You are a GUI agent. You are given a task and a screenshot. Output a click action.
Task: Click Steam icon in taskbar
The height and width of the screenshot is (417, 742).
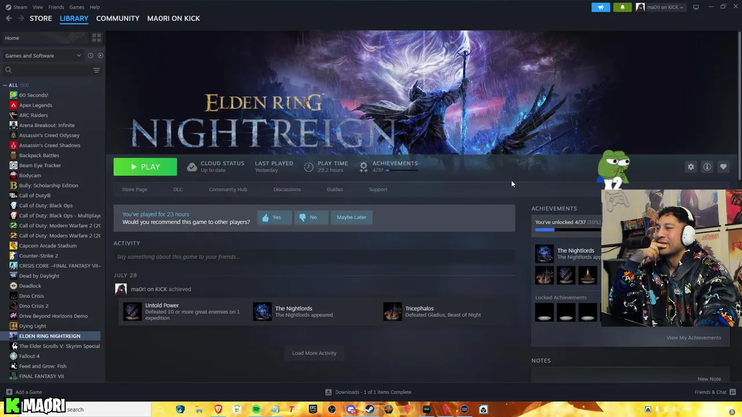pyautogui.click(x=369, y=409)
